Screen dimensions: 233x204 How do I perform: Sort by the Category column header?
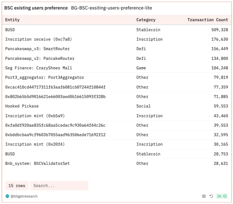tap(146, 20)
